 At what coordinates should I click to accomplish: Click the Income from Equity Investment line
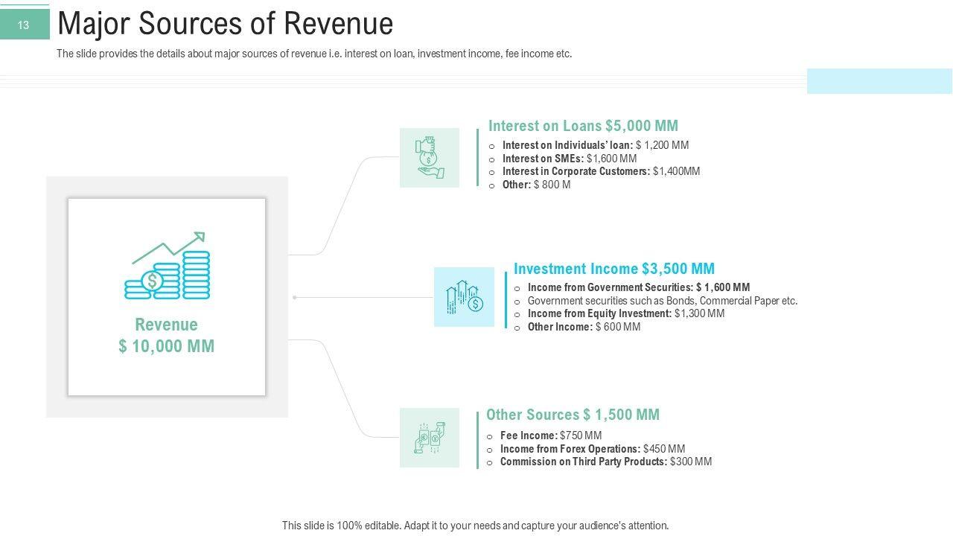point(625,313)
